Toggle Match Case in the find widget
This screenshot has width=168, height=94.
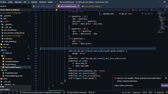[120, 14]
